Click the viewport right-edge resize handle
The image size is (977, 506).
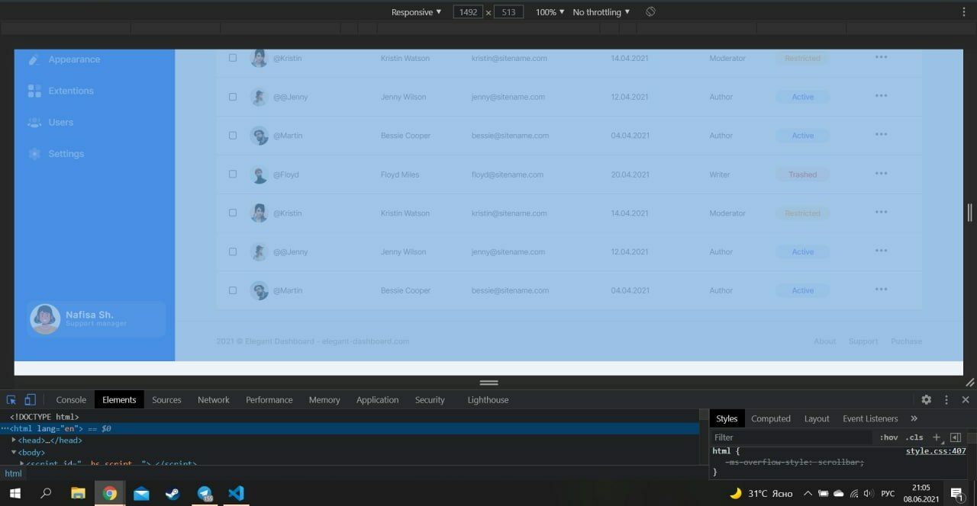969,213
